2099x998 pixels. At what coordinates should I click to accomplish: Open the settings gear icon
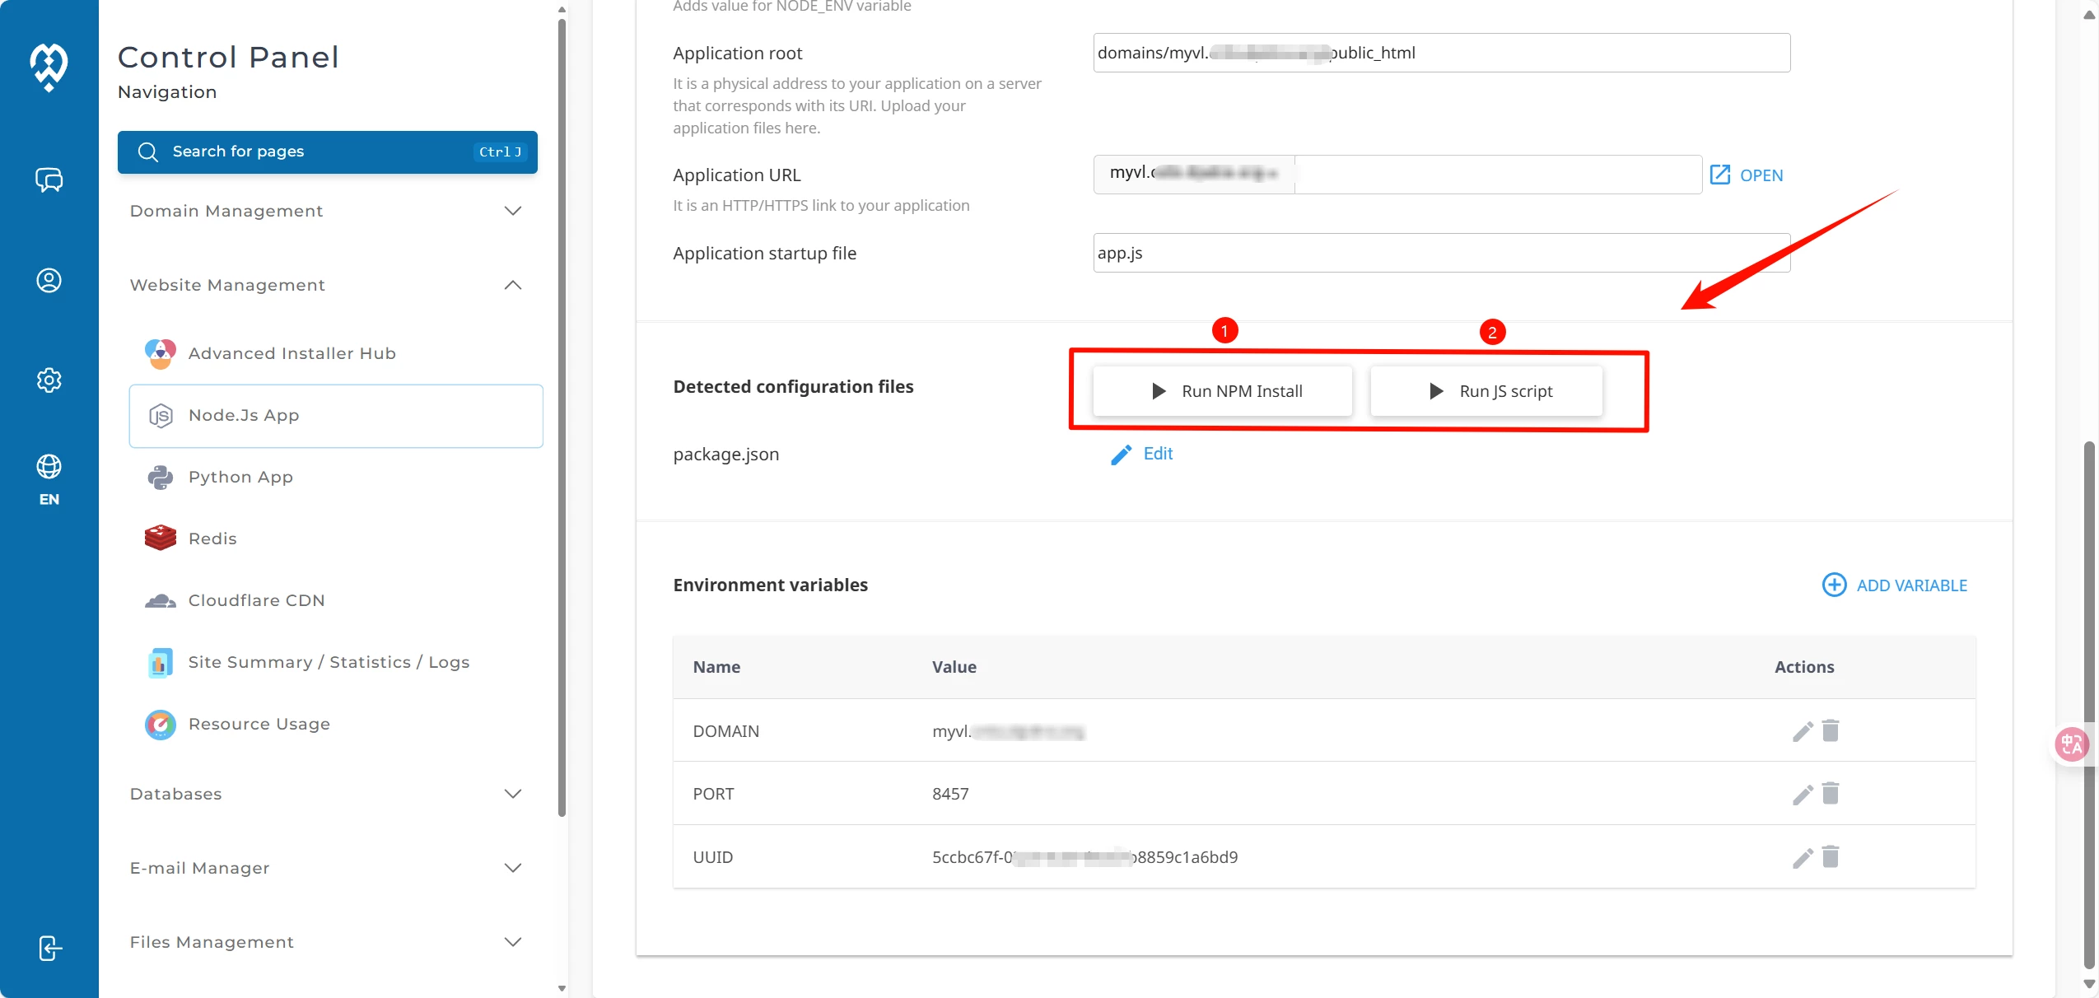(x=49, y=380)
